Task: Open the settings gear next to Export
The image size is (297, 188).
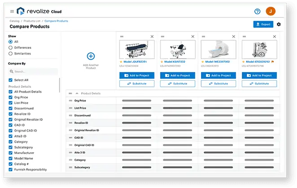Action: coord(279,24)
